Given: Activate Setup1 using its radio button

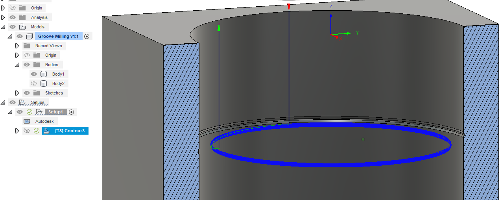Looking at the screenshot, I should point(71,112).
